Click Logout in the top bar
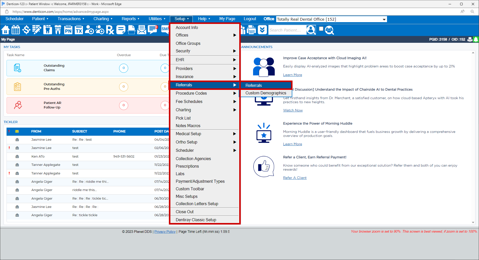This screenshot has width=479, height=260. [250, 19]
